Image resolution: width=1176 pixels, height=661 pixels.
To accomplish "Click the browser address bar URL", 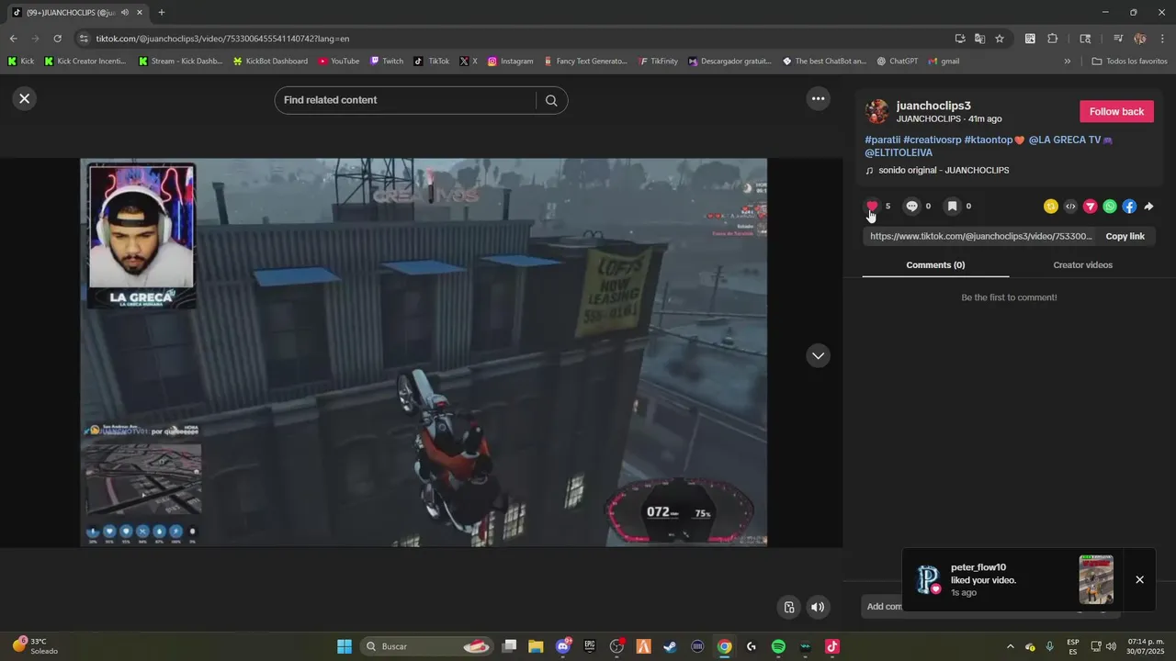I will coord(222,39).
